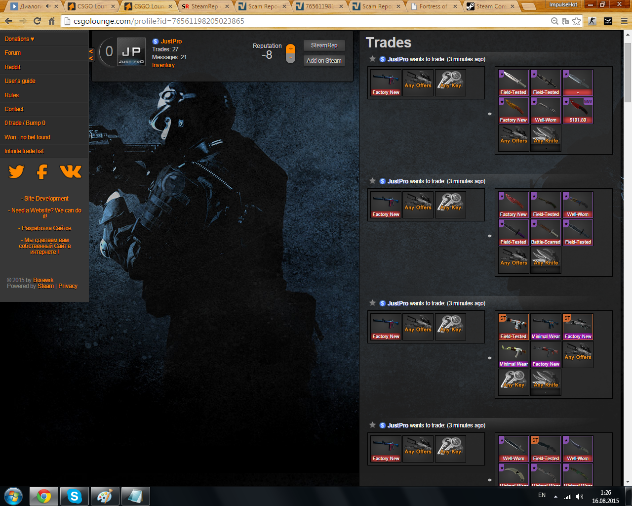Image resolution: width=632 pixels, height=506 pixels.
Task: Switch to the SteamRep browser tab
Action: click(204, 6)
